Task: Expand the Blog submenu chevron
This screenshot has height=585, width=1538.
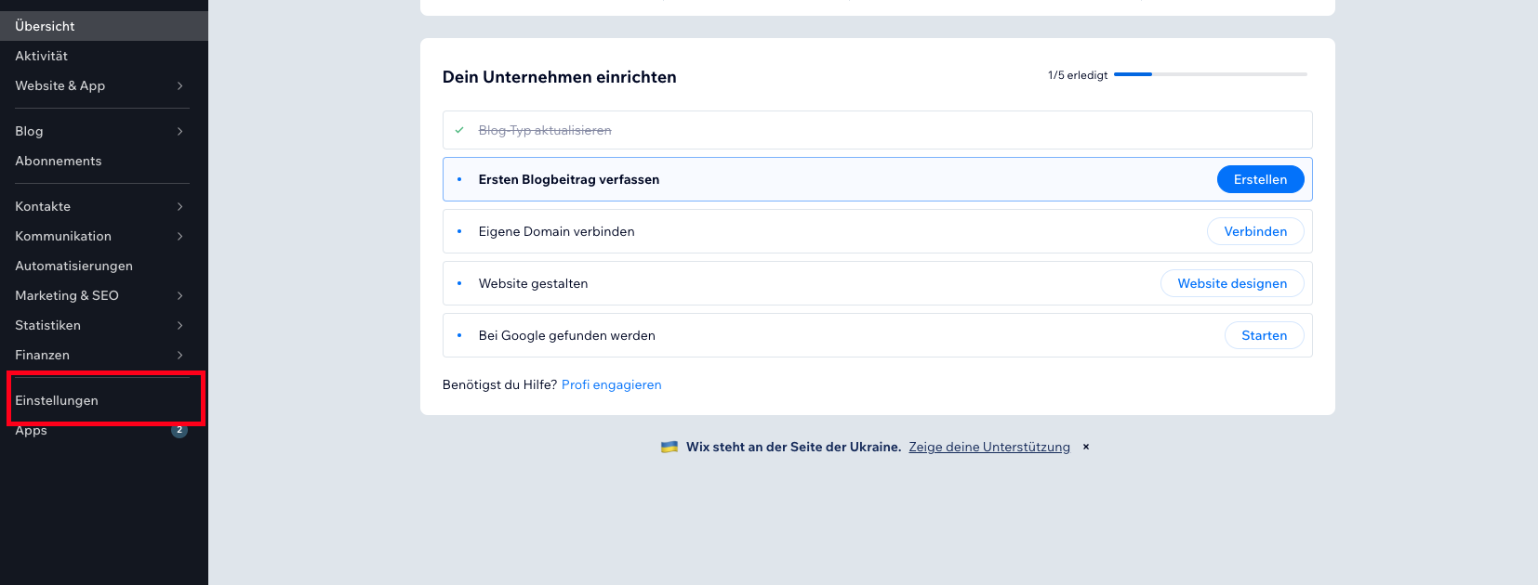Action: [179, 131]
